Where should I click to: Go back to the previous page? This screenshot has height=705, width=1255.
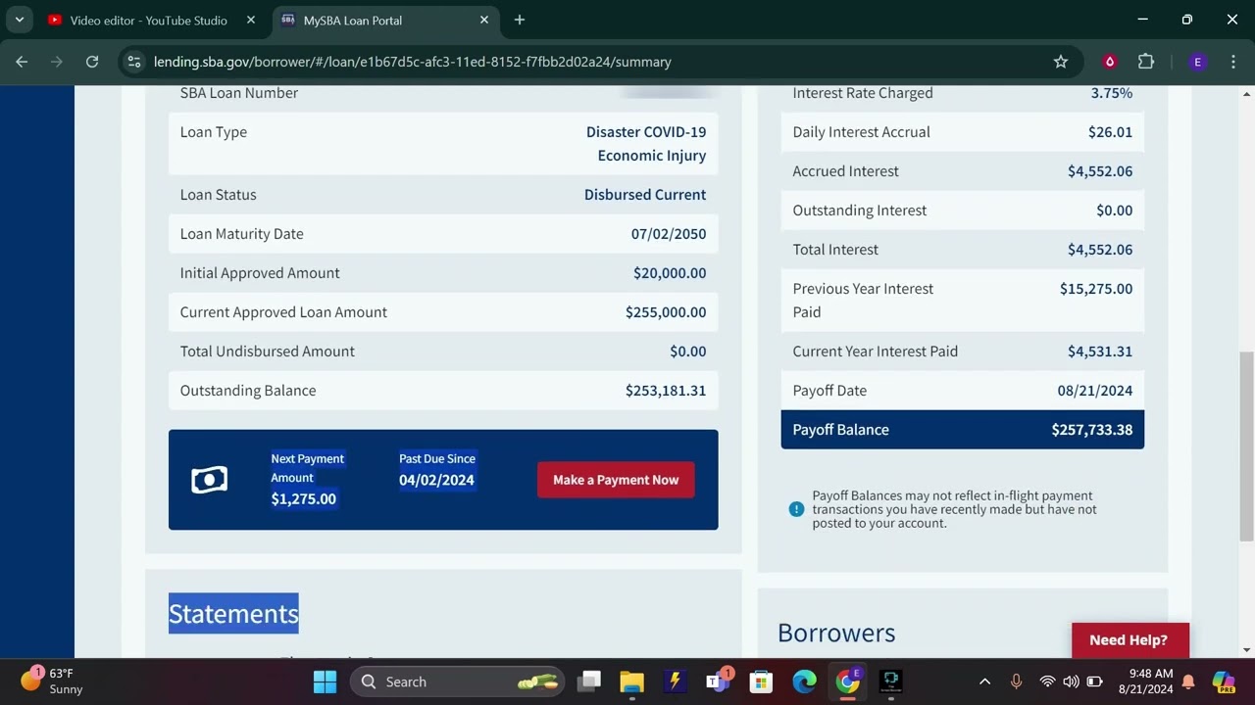coord(22,62)
